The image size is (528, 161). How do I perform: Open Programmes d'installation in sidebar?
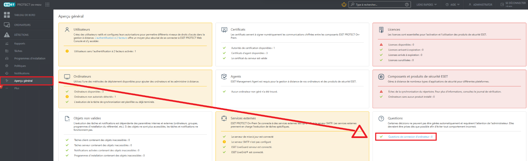30,58
